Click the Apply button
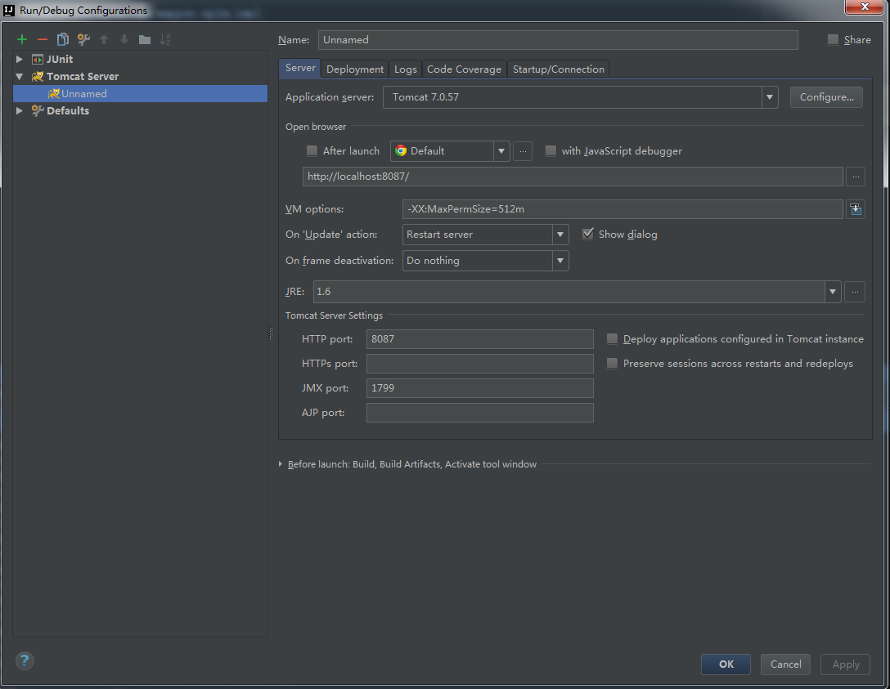Screen dimensions: 890x689 point(845,664)
